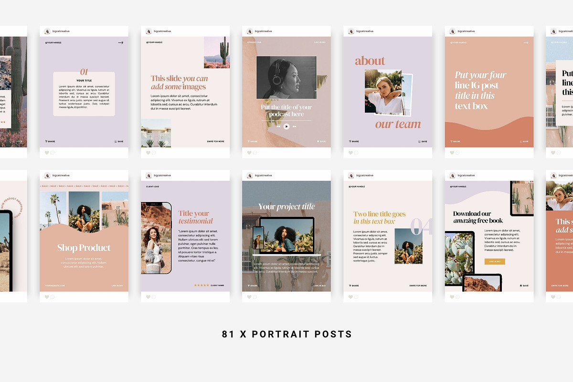This screenshot has width=573, height=382.
Task: Click five-star rating on the testimonial post
Action: (201, 286)
